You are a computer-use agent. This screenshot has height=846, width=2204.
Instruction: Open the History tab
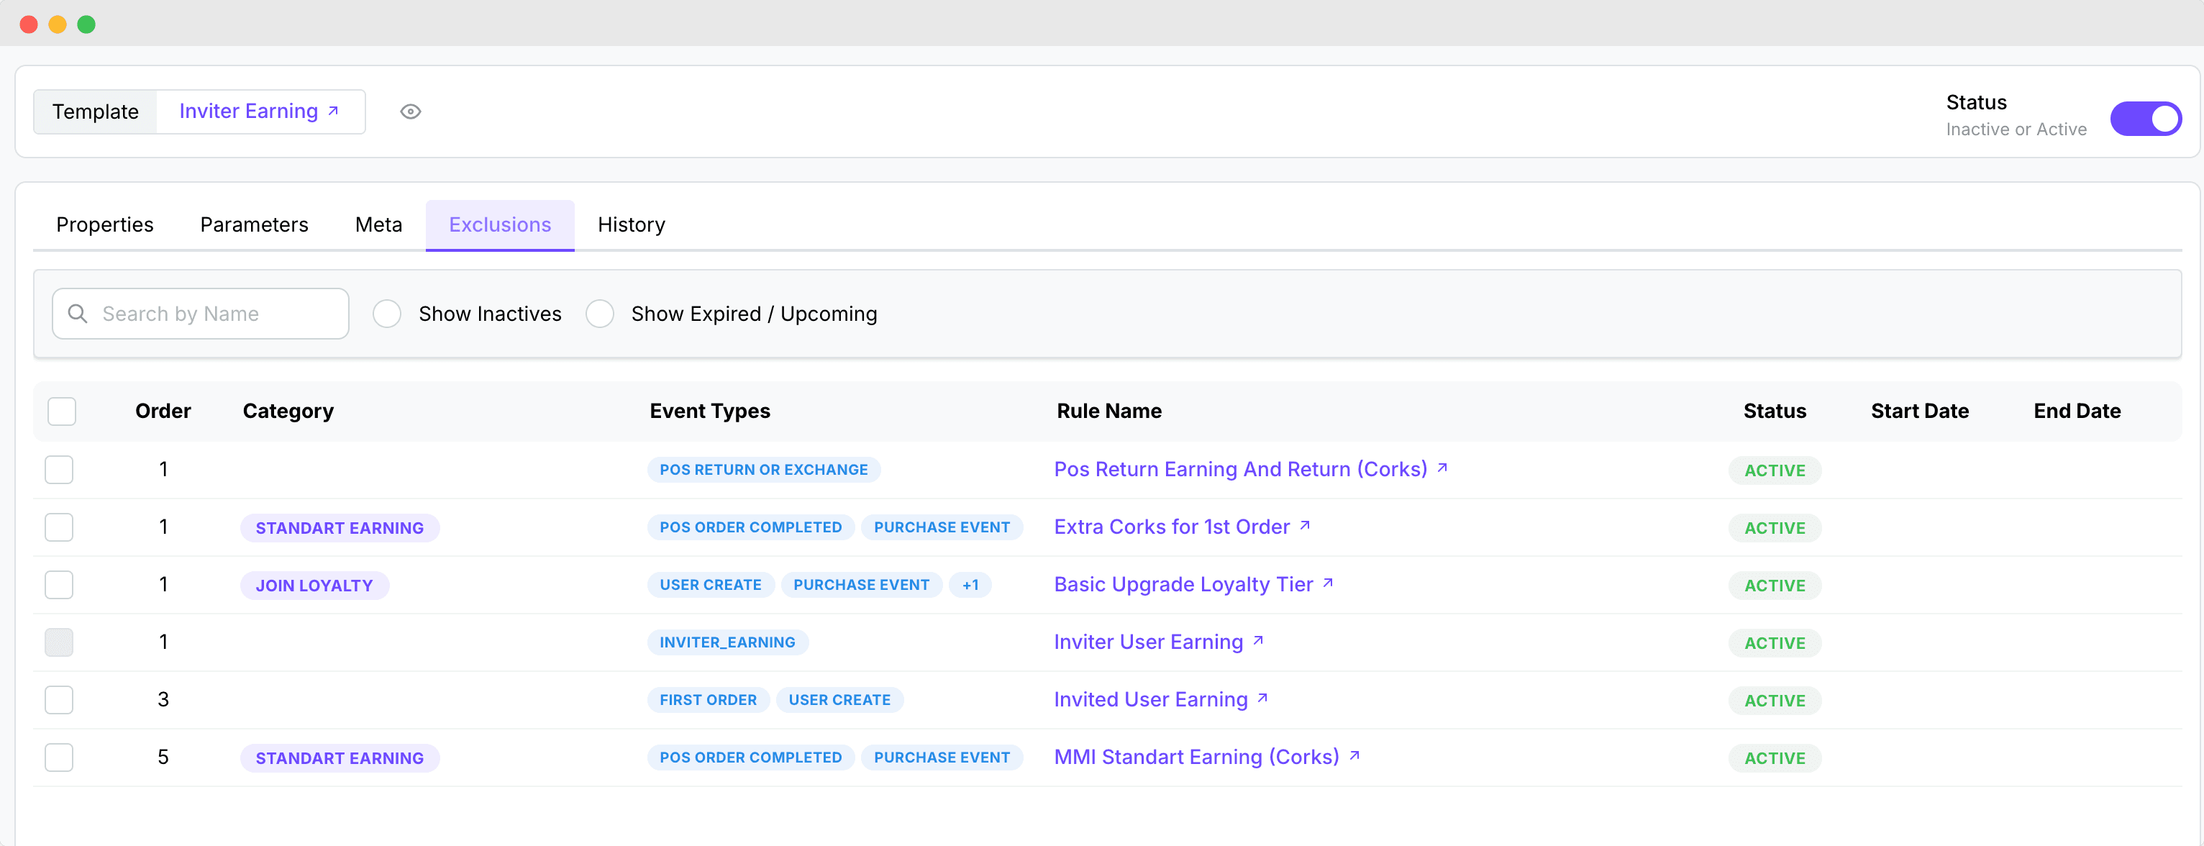click(631, 225)
